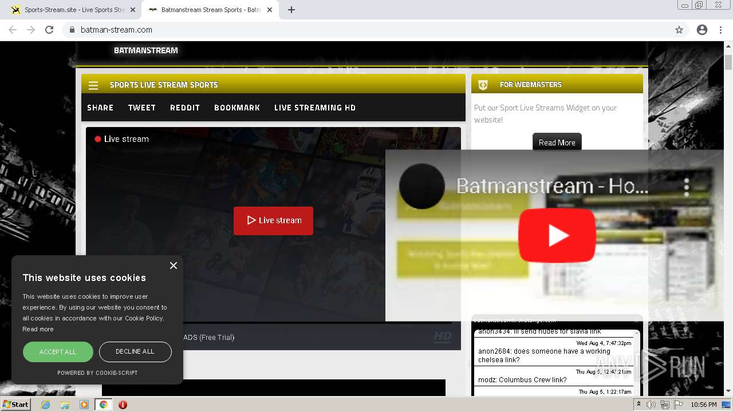
Task: Open the cookie policy Read more link
Action: coord(38,329)
